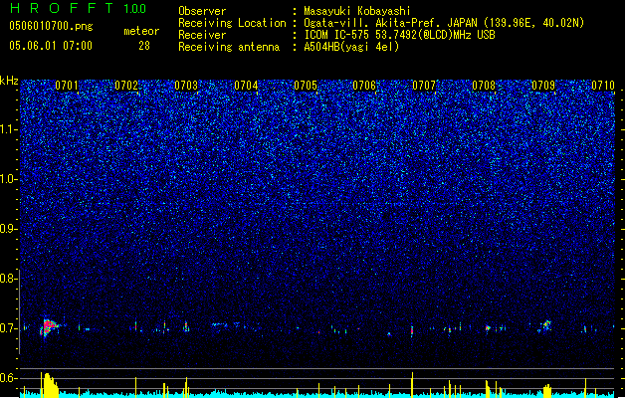Click the antenna A504HB(yagi 4el) text
Viewport: 626px width, 398px height.
[351, 47]
